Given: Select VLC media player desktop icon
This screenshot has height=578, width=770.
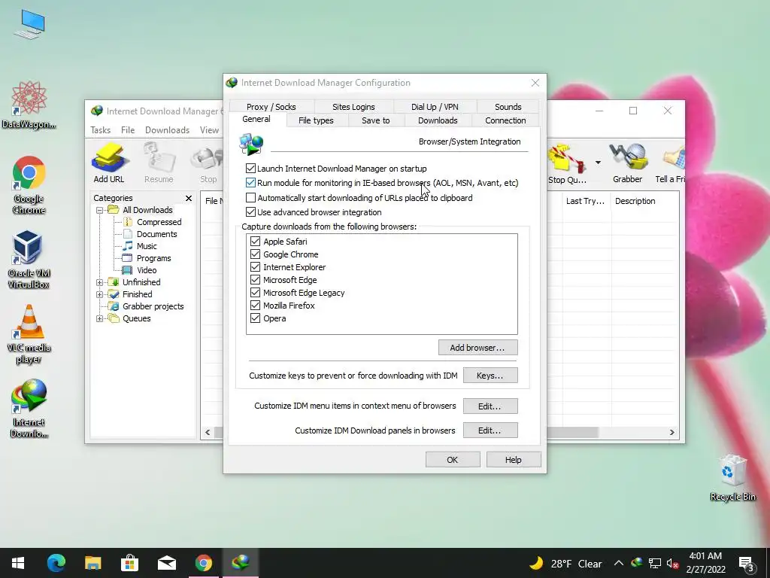Looking at the screenshot, I should (29, 333).
